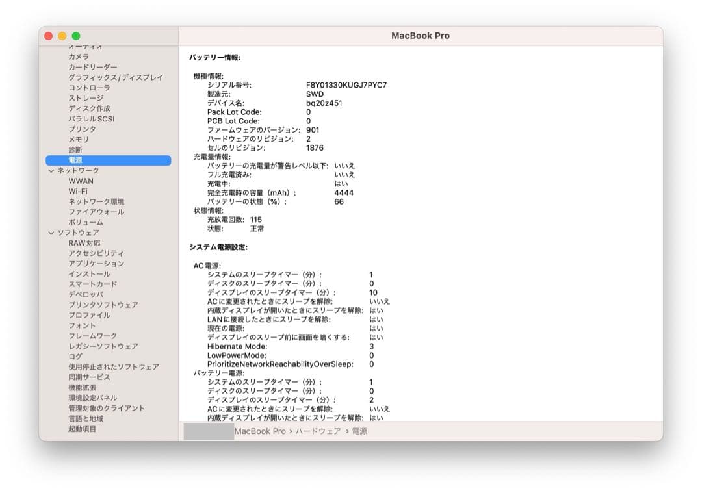Open the 診断 section

tap(75, 149)
